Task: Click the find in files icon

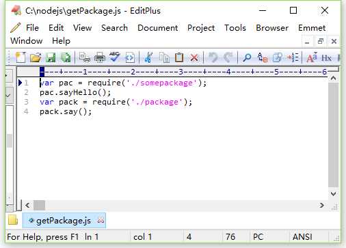Action: tap(278, 57)
